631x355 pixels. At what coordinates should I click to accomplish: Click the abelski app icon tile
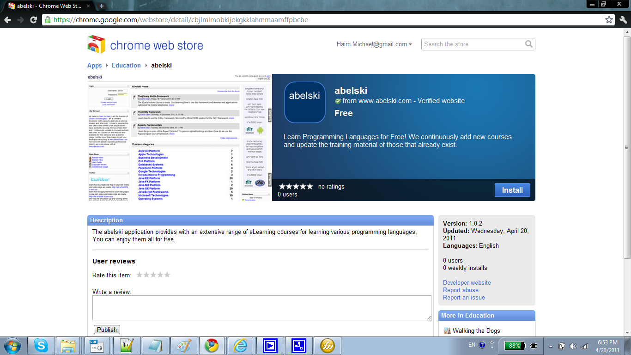(x=305, y=102)
